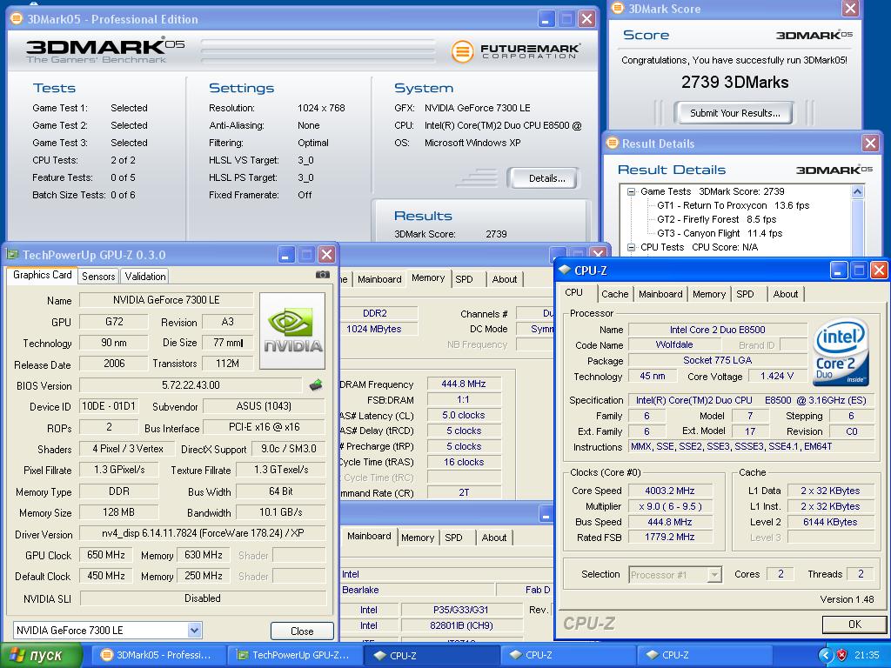
Task: Click the Specification field in CPU-Z
Action: 751,400
